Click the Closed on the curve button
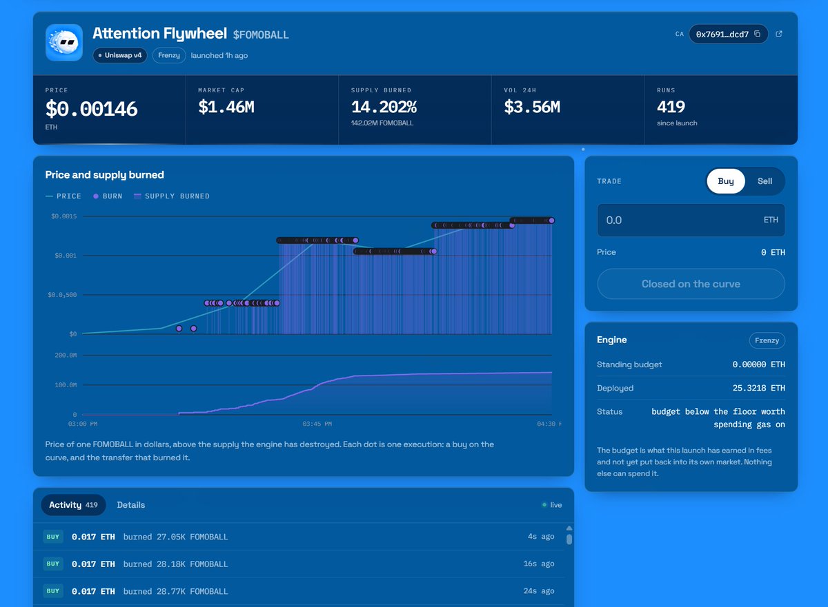Image resolution: width=828 pixels, height=607 pixels. 691,284
